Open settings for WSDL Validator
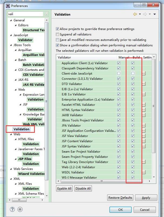The width and height of the screenshot is (164, 217). (x=144, y=172)
